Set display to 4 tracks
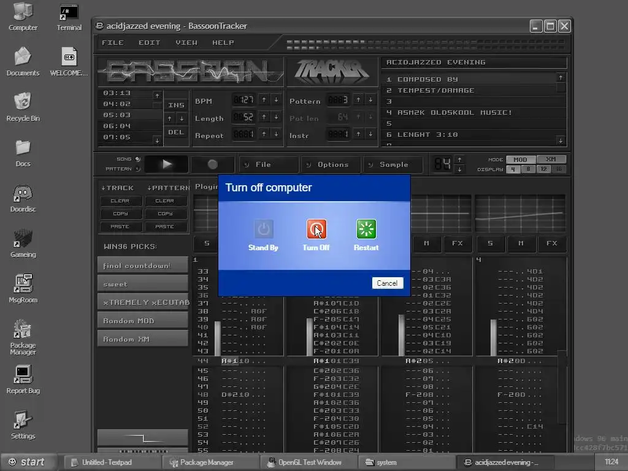628x471 pixels. tap(513, 169)
